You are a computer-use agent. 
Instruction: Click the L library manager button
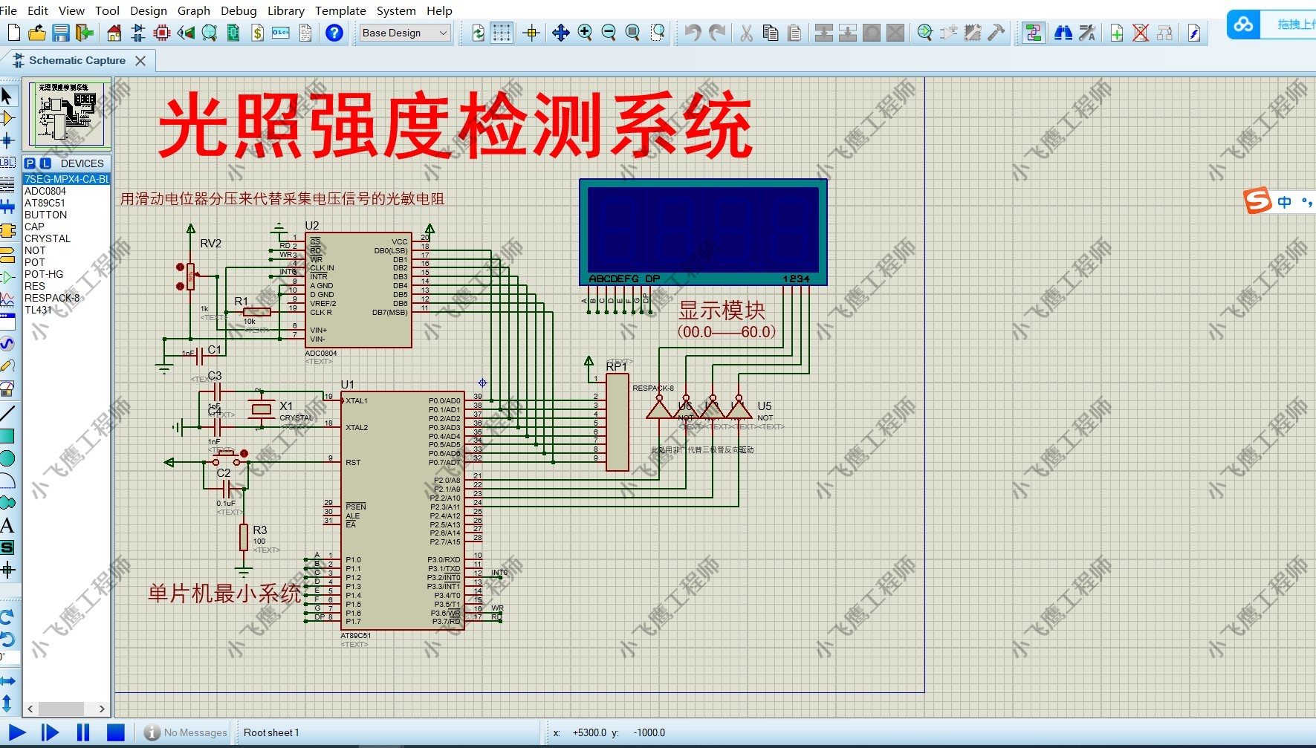click(45, 163)
